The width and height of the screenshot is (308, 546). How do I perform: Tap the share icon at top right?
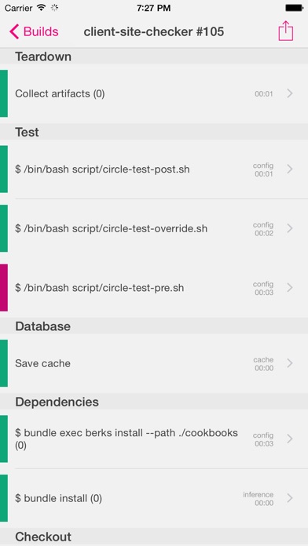click(286, 31)
